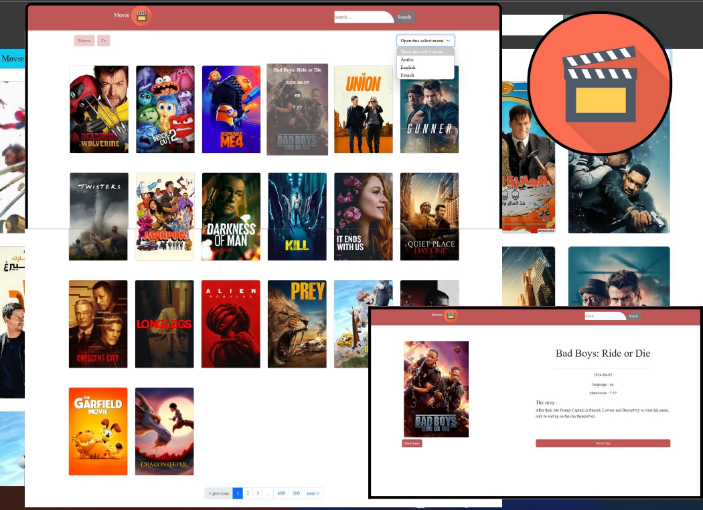Open the Twisters movie poster
The width and height of the screenshot is (703, 510).
(98, 217)
